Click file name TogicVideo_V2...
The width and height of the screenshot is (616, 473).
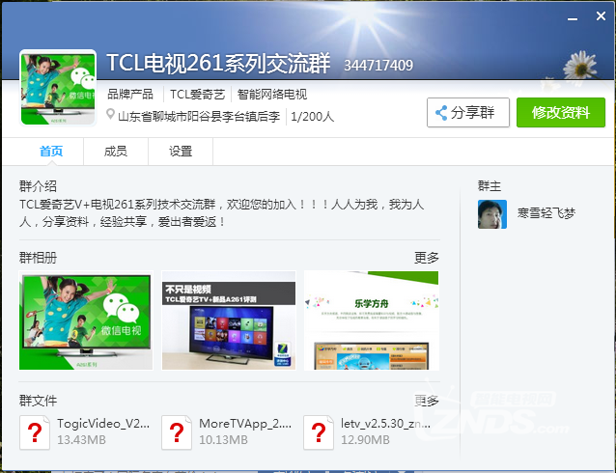[103, 424]
